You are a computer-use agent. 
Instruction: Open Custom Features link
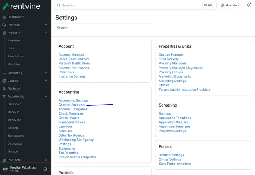click(171, 55)
